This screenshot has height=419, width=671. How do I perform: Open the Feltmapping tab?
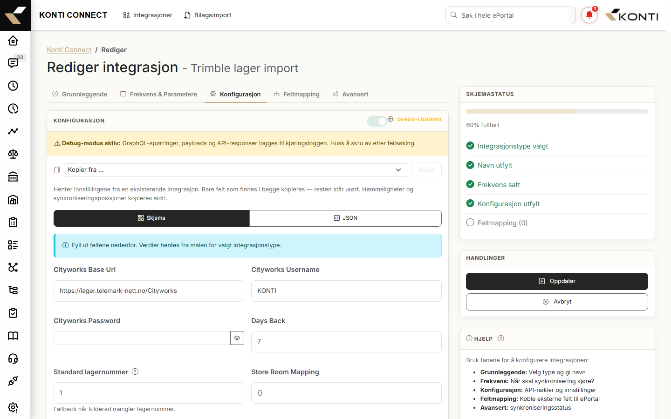tap(296, 94)
